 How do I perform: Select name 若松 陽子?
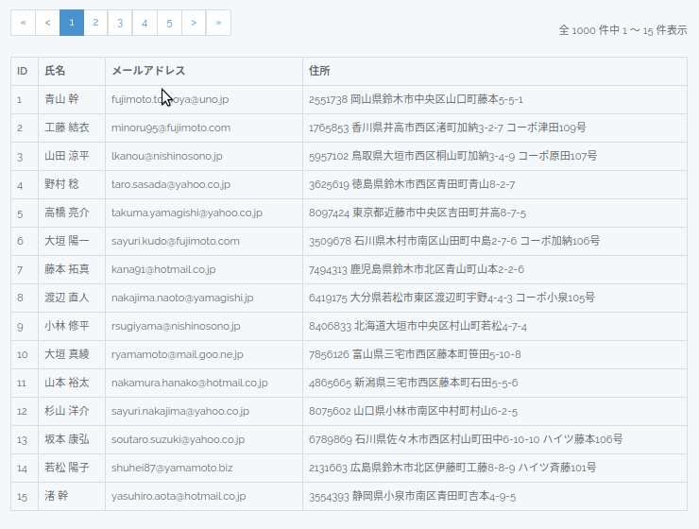click(67, 467)
